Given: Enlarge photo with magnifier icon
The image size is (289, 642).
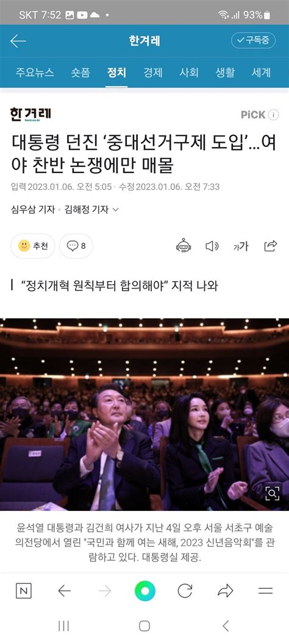Looking at the screenshot, I should click(272, 493).
